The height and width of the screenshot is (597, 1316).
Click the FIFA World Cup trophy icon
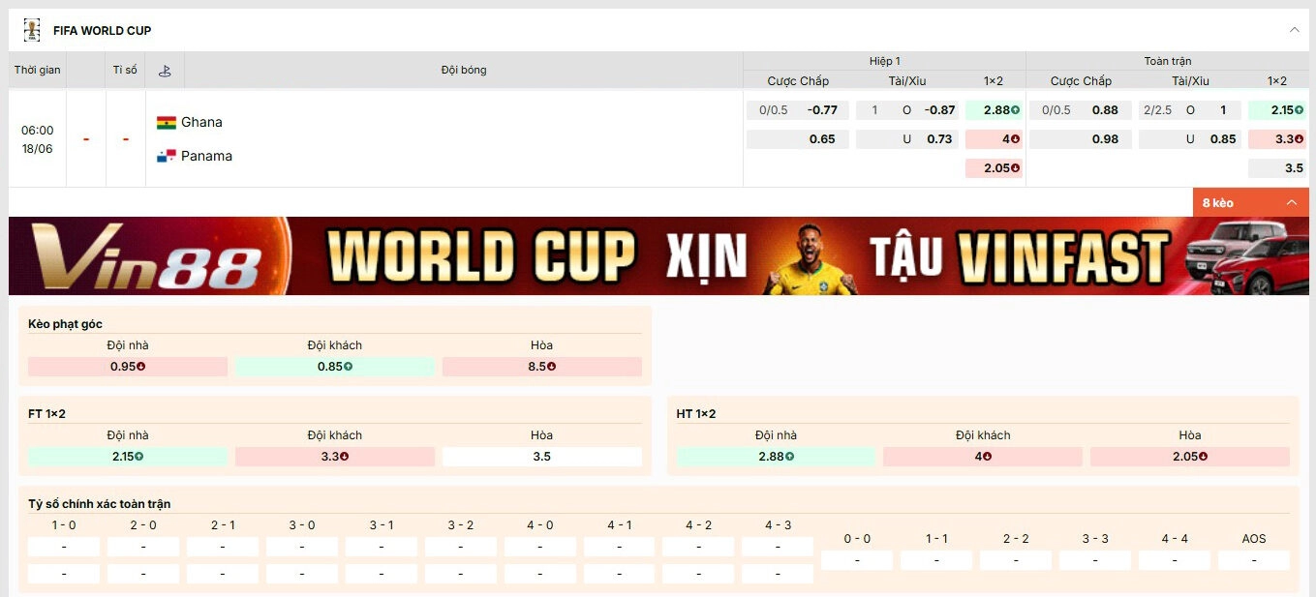tap(32, 30)
